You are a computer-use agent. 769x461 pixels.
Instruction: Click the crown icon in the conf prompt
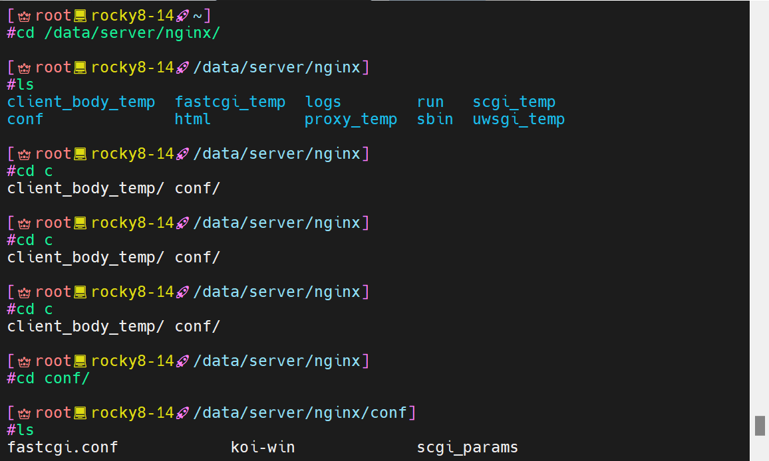tap(25, 413)
